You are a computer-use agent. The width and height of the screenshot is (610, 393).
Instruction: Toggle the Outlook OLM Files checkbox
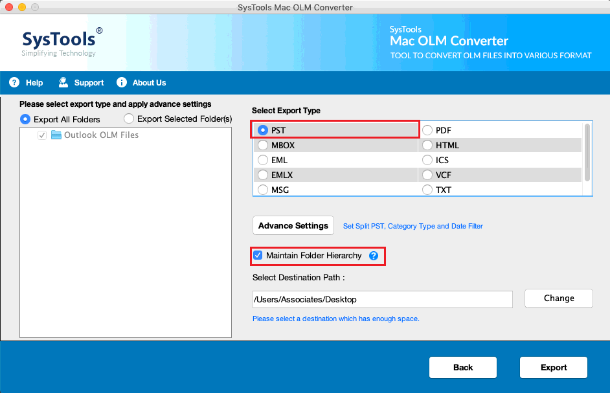tap(42, 135)
